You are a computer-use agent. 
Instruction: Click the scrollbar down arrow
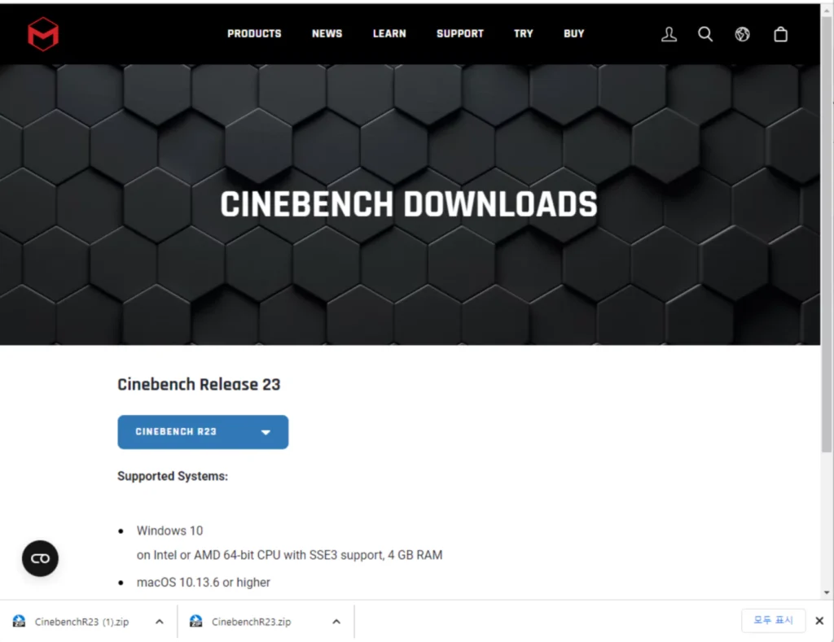(827, 592)
